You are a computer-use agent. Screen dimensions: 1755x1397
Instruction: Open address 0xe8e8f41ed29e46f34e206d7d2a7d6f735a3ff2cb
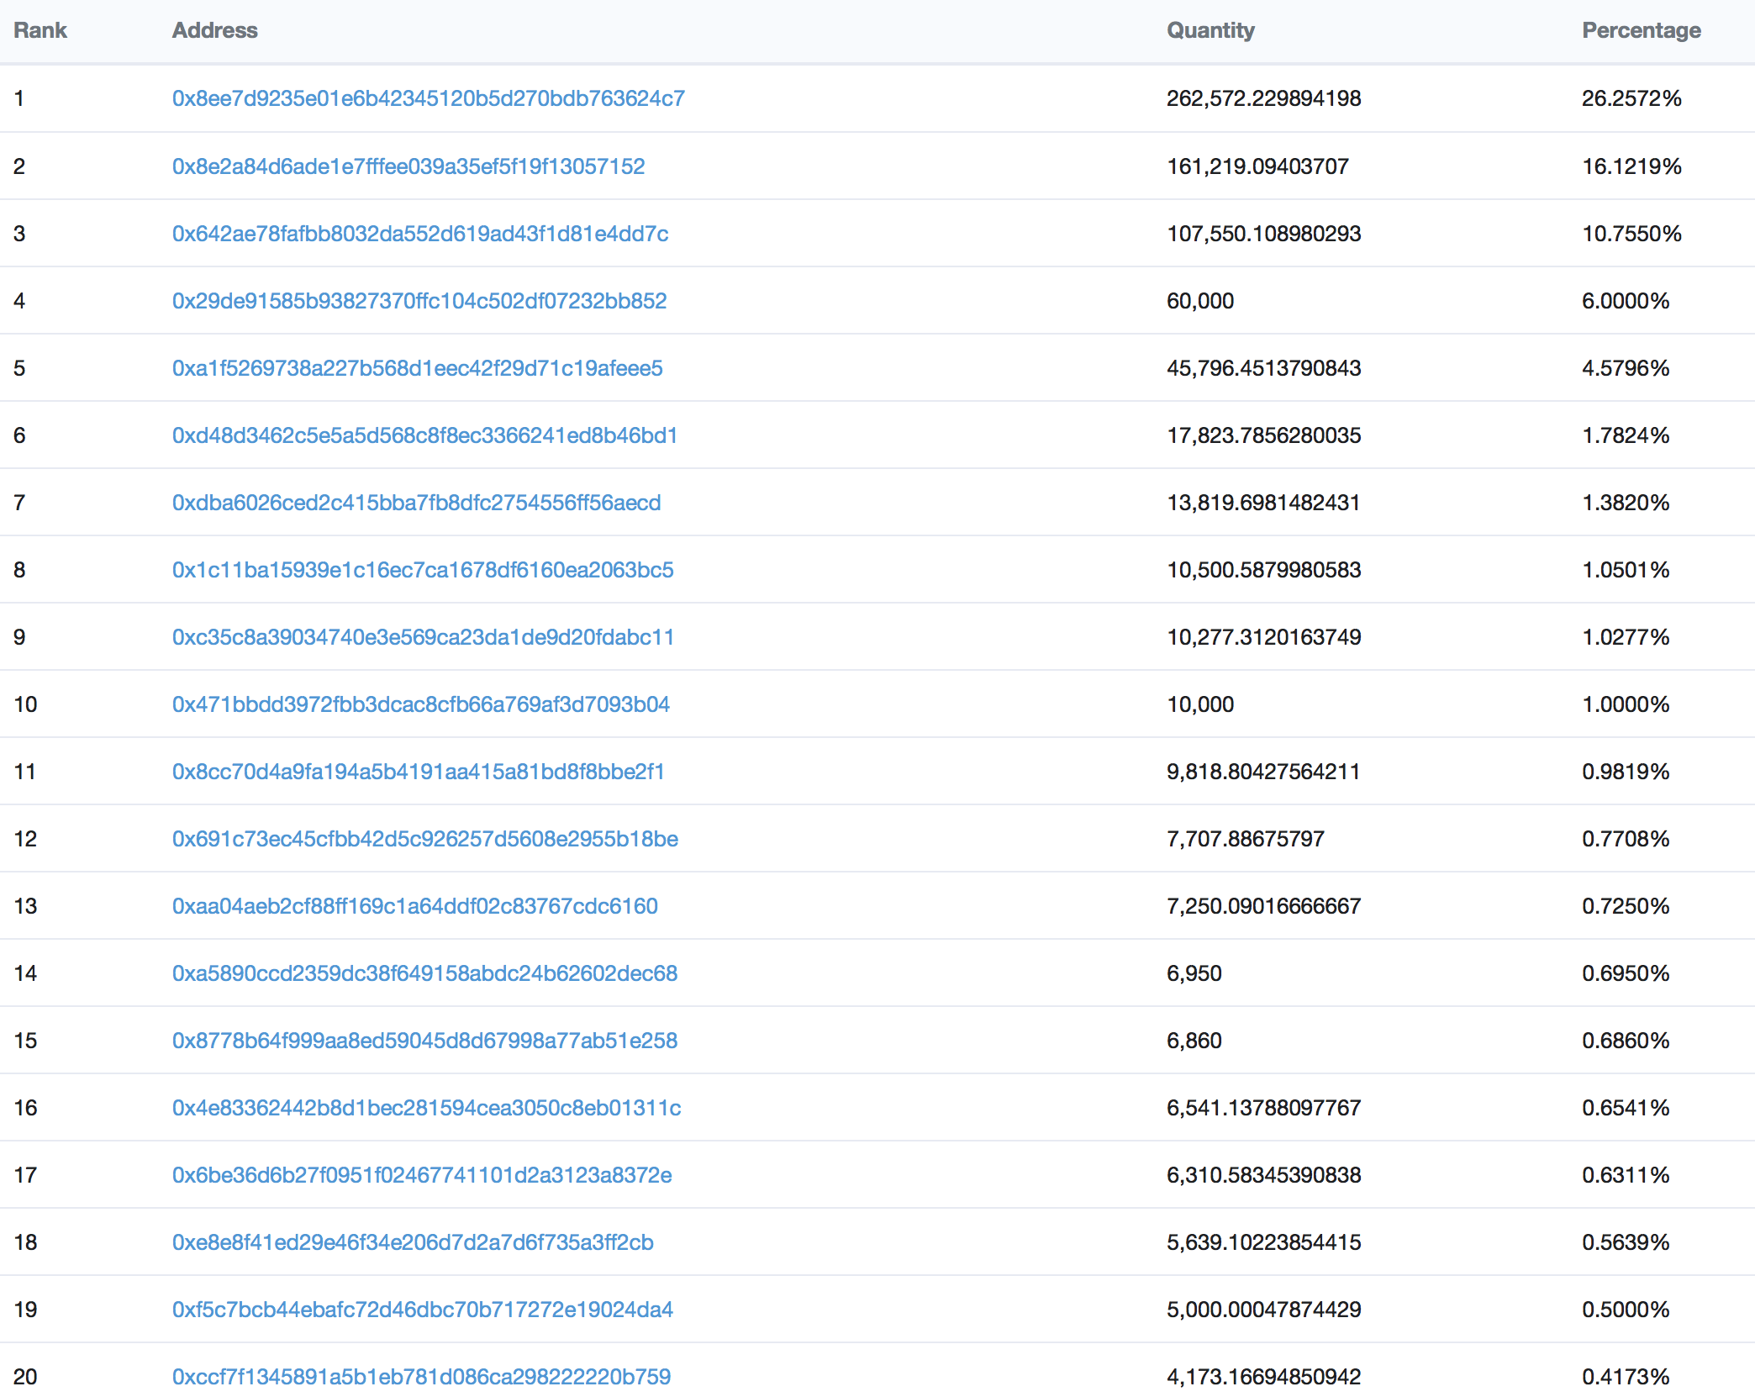(x=413, y=1242)
